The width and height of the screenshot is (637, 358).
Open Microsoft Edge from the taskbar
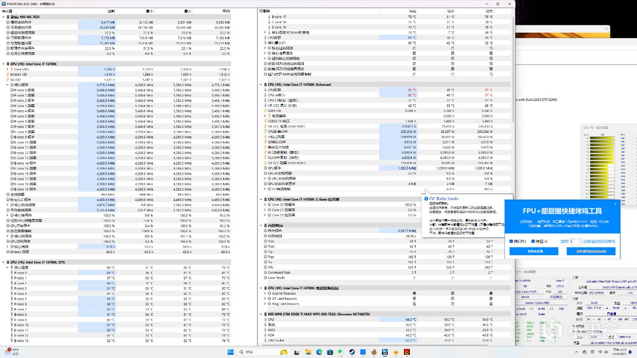(320, 352)
